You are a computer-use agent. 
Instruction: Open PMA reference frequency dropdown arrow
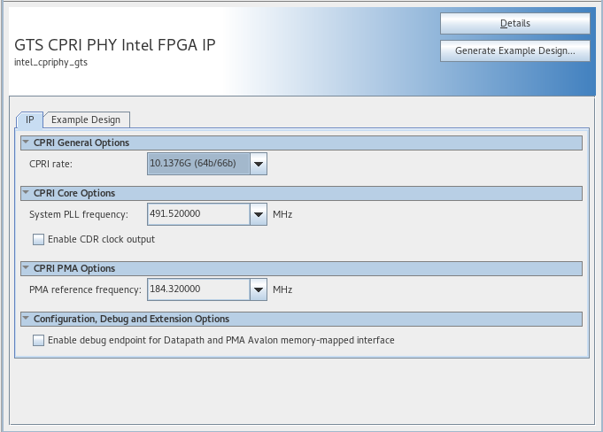click(258, 289)
